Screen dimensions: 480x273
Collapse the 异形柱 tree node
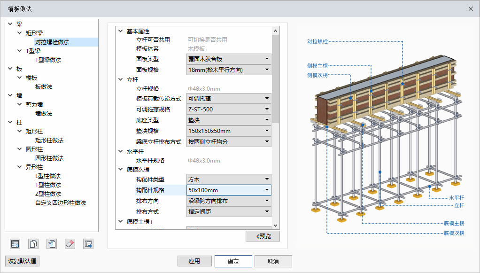[x=20, y=167]
